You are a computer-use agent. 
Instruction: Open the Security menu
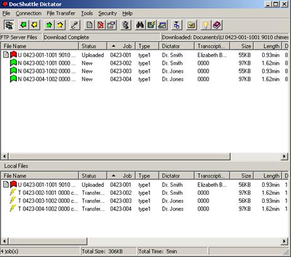(x=107, y=13)
